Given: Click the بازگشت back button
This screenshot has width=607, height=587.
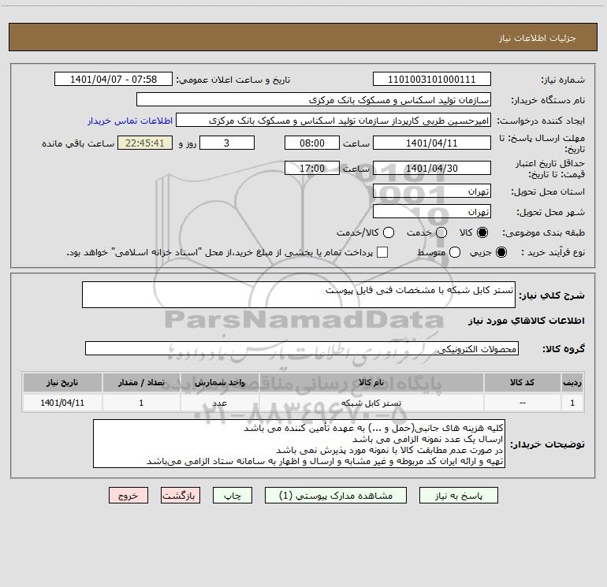Looking at the screenshot, I should (181, 496).
